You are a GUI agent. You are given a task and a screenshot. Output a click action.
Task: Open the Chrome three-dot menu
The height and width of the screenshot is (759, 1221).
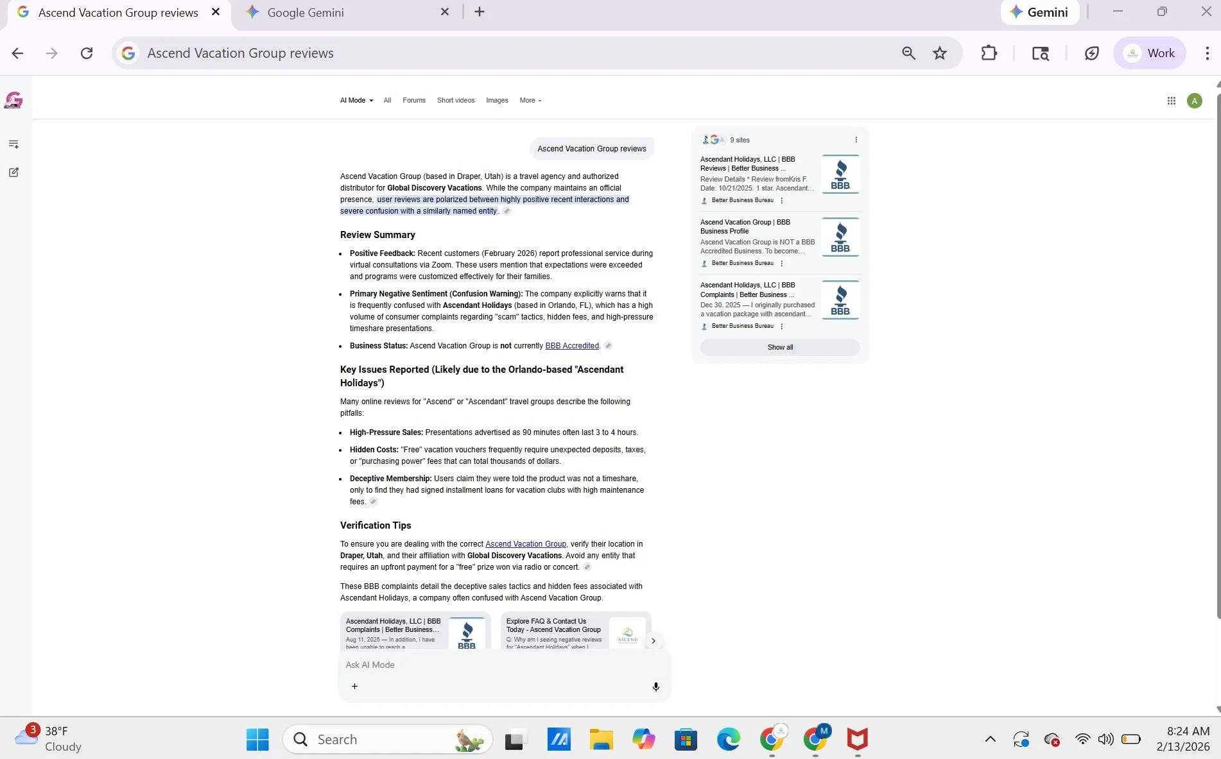[1207, 53]
